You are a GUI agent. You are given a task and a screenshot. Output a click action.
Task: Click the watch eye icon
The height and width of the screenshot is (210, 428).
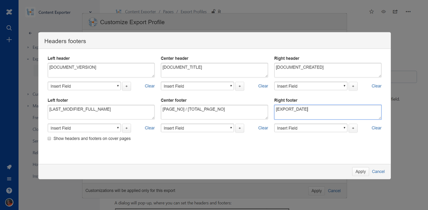point(383,12)
